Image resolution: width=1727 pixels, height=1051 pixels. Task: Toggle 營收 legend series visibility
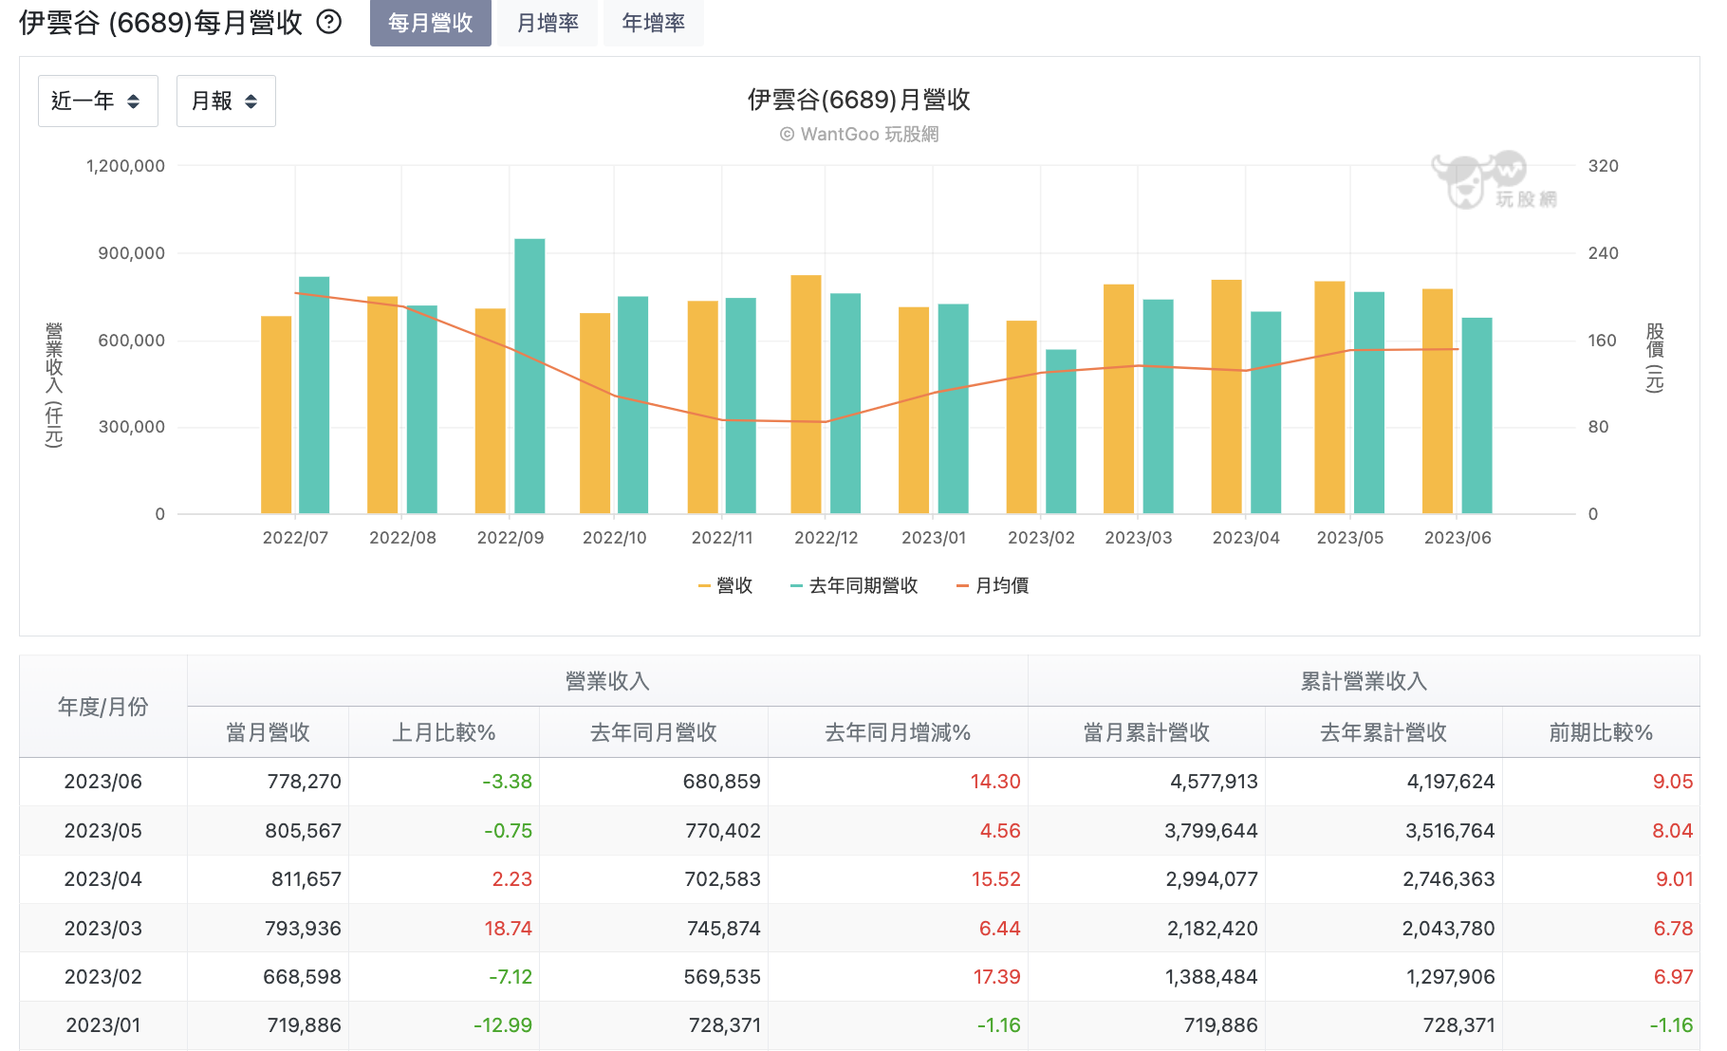click(725, 586)
